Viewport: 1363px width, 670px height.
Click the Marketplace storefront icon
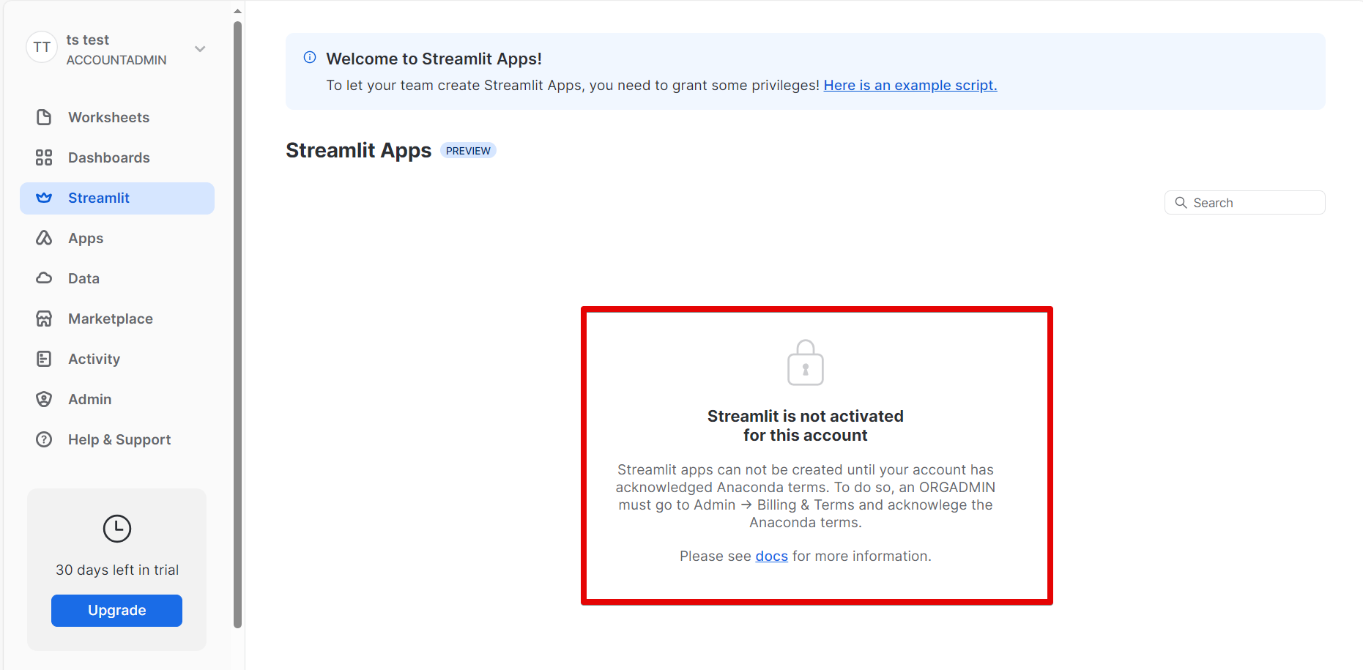[44, 319]
